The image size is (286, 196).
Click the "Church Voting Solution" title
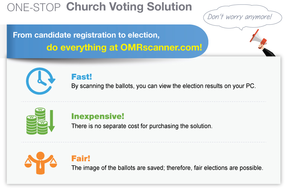(129, 7)
